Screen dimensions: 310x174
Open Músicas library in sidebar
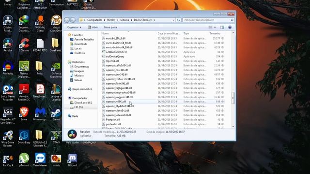(x=77, y=75)
